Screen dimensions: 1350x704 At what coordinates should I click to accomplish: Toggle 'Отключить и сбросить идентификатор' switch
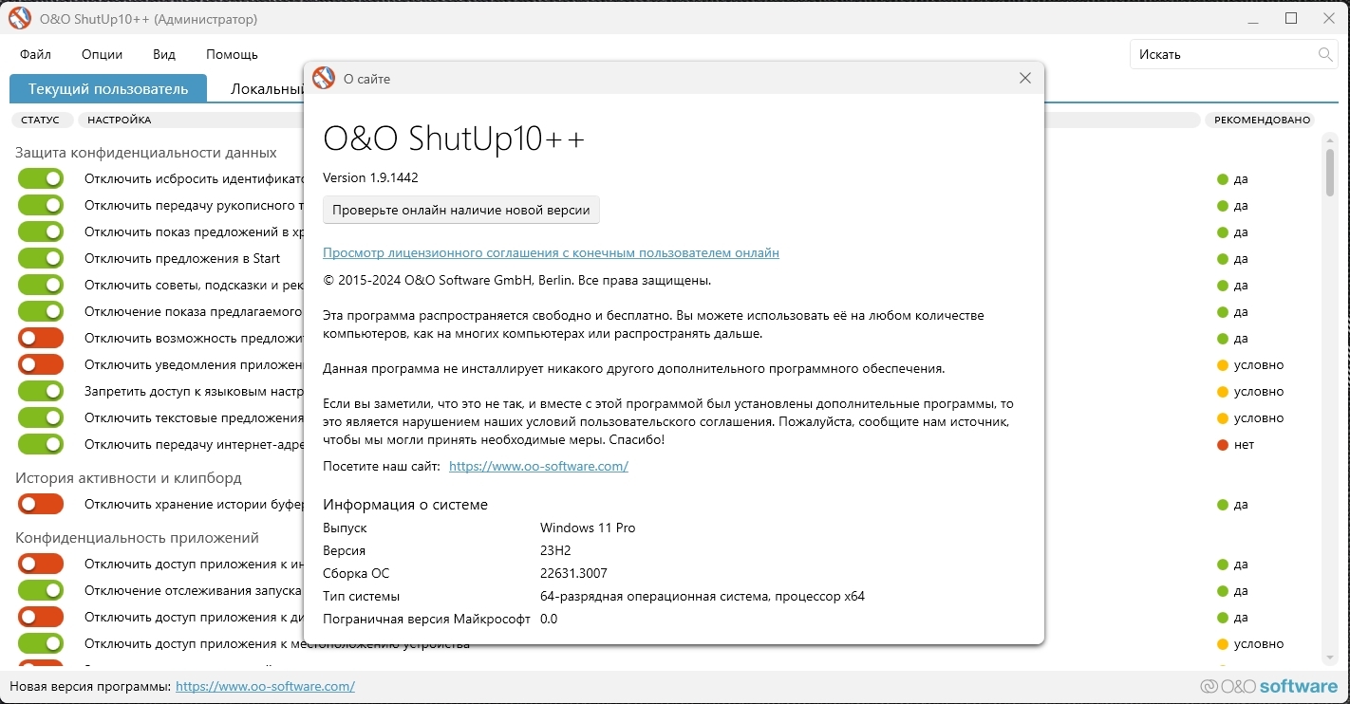41,178
